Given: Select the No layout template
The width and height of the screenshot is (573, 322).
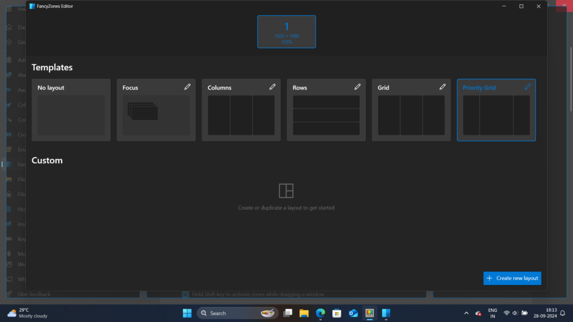Looking at the screenshot, I should [71, 110].
